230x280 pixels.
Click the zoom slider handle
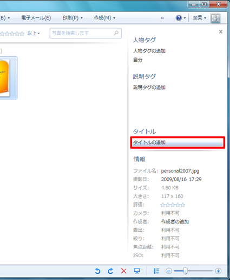(185, 271)
